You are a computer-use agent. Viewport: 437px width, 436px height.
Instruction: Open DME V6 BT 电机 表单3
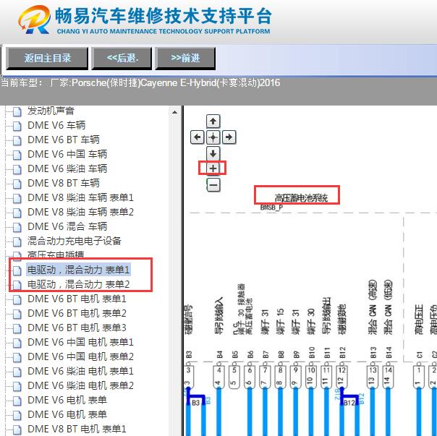pyautogui.click(x=77, y=328)
